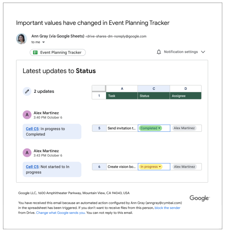This screenshot has width=225, height=232.
Task: Click the green Sheets icon in the file chip
Action: (x=35, y=52)
